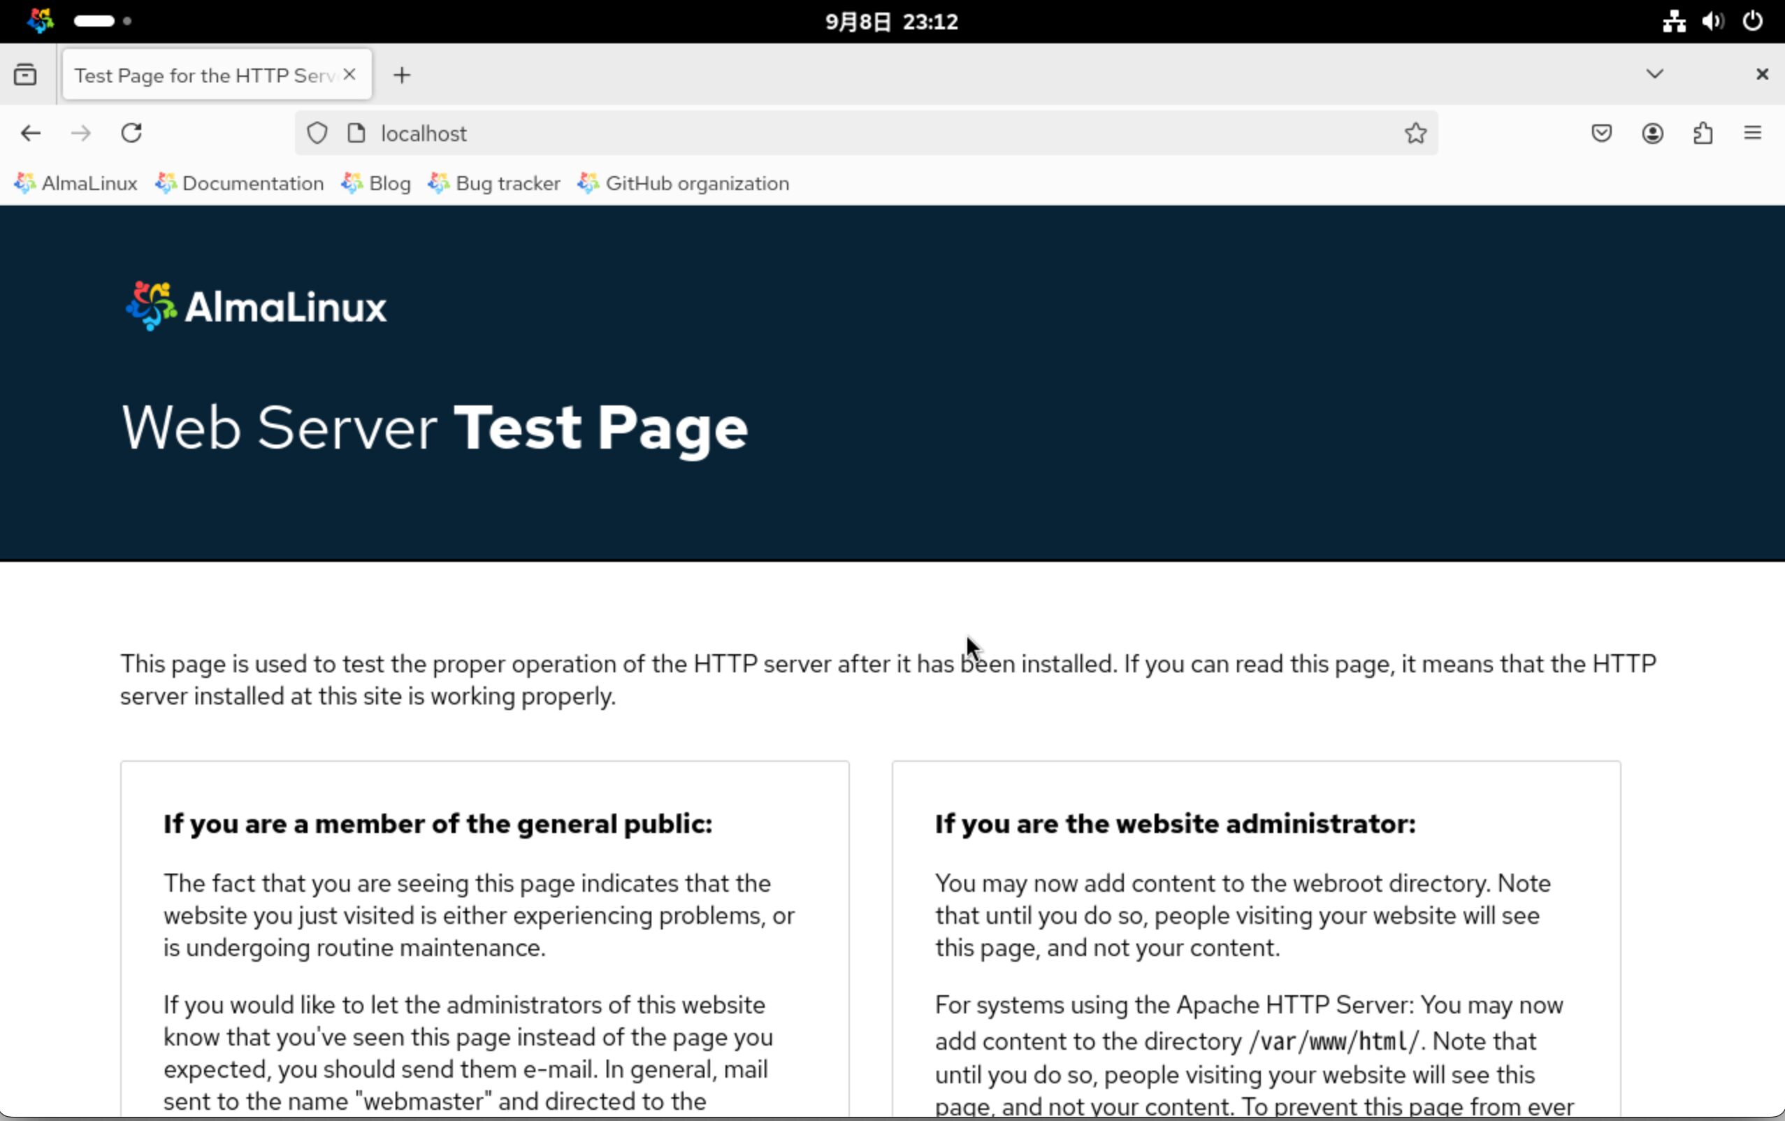Image resolution: width=1785 pixels, height=1121 pixels.
Task: Open the AlmaLinux bookmark
Action: (x=75, y=183)
